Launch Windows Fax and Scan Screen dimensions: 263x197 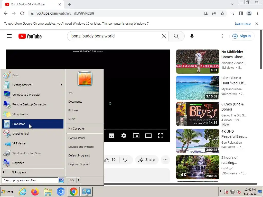(x=33, y=153)
